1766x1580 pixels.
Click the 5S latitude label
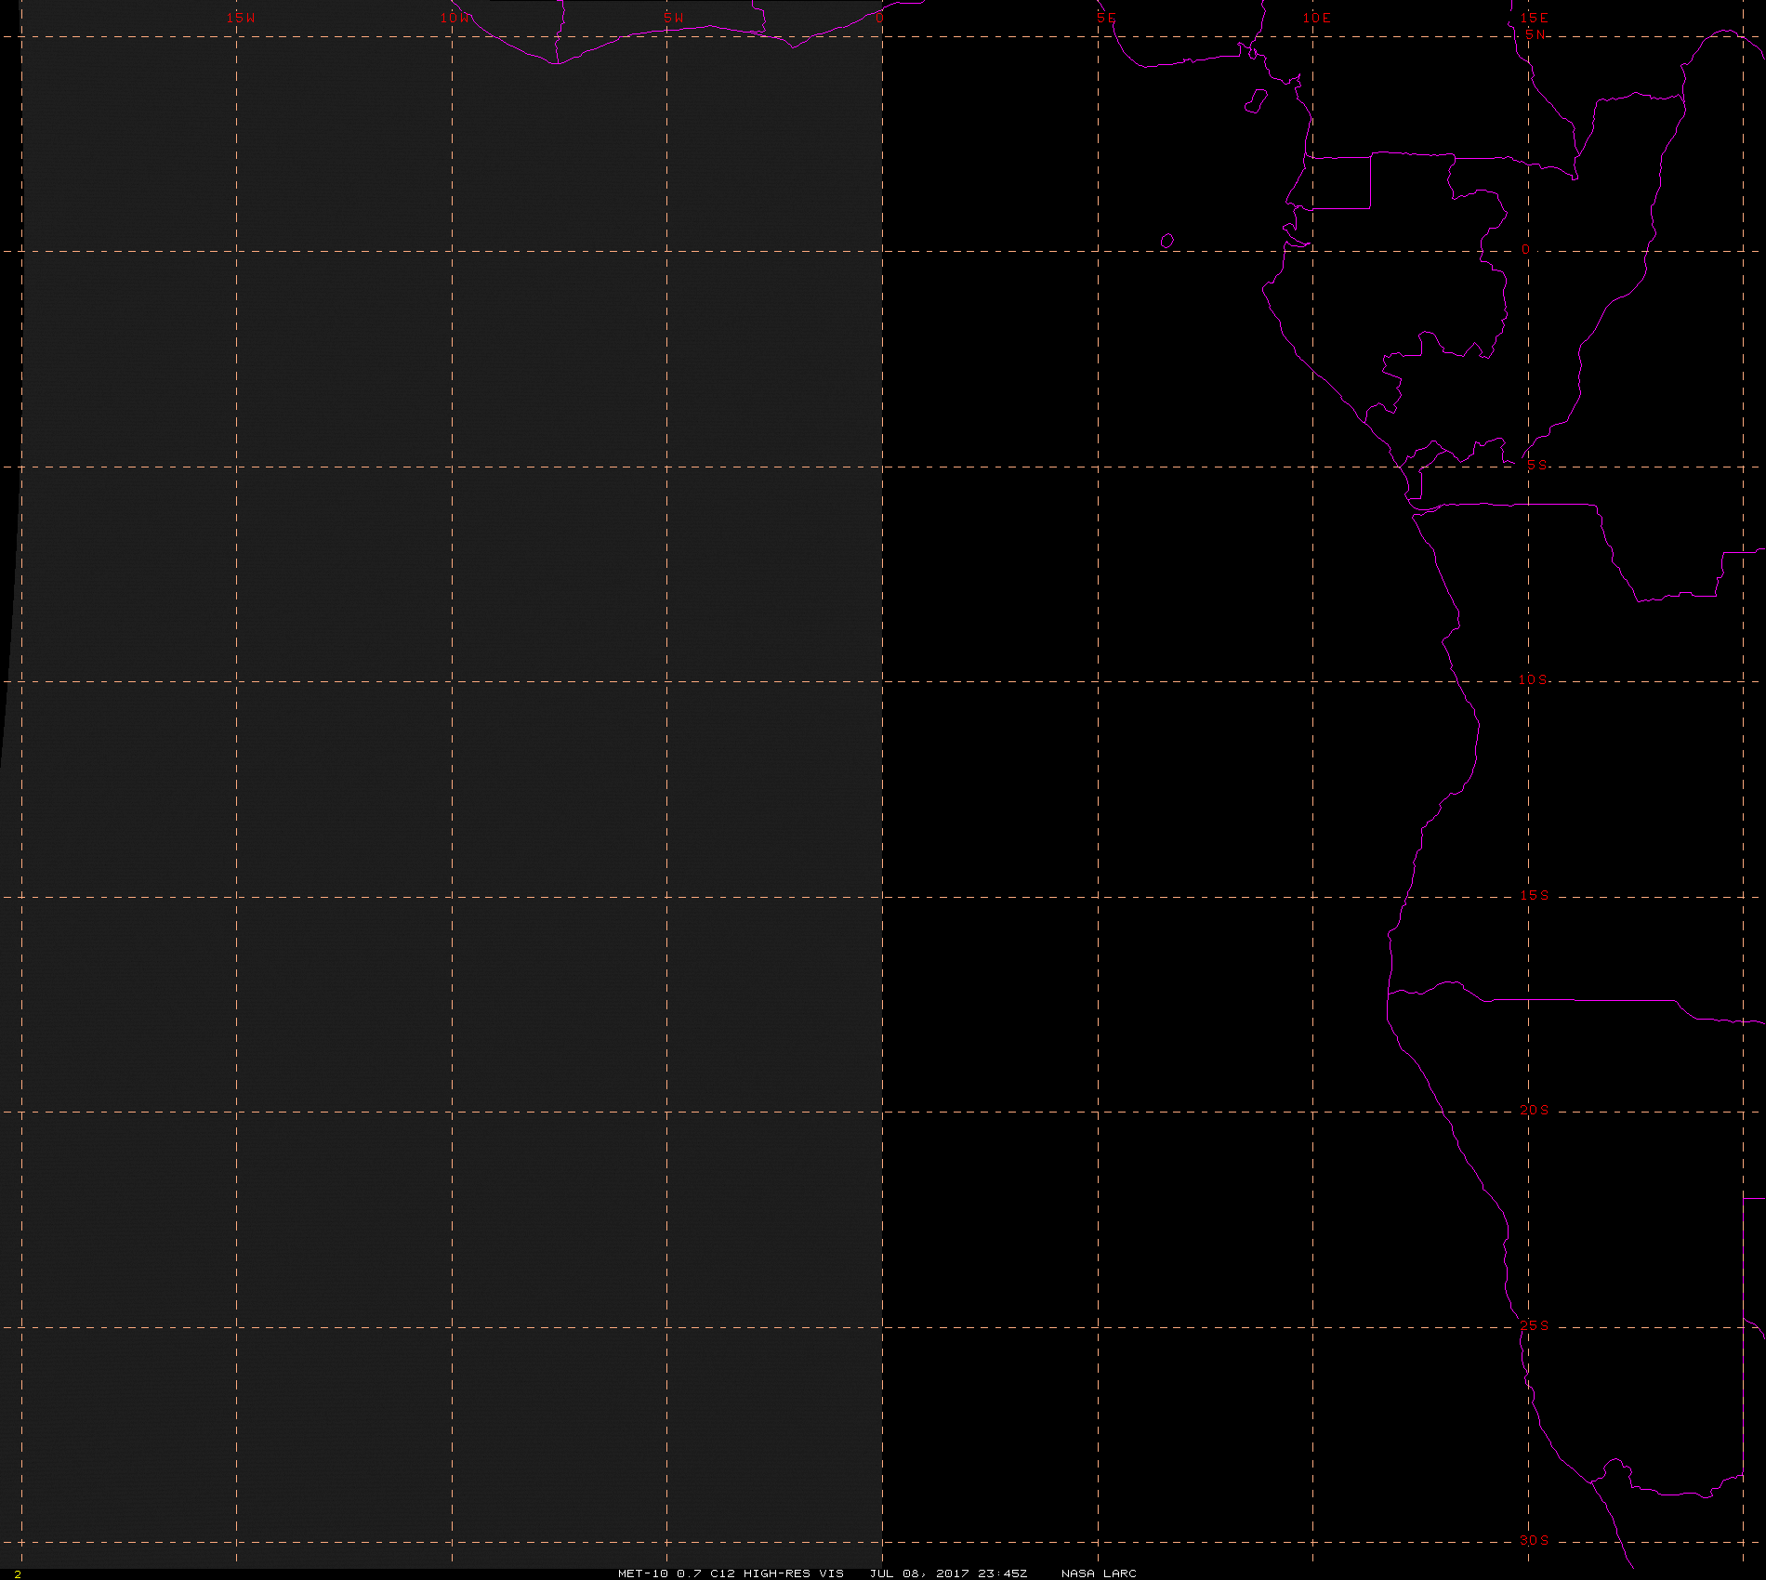[1537, 465]
